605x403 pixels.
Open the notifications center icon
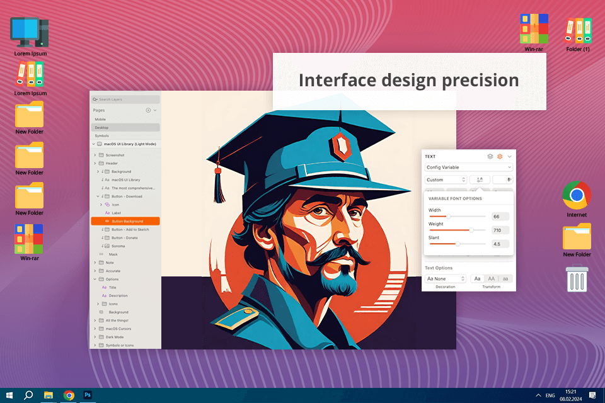[x=592, y=395]
